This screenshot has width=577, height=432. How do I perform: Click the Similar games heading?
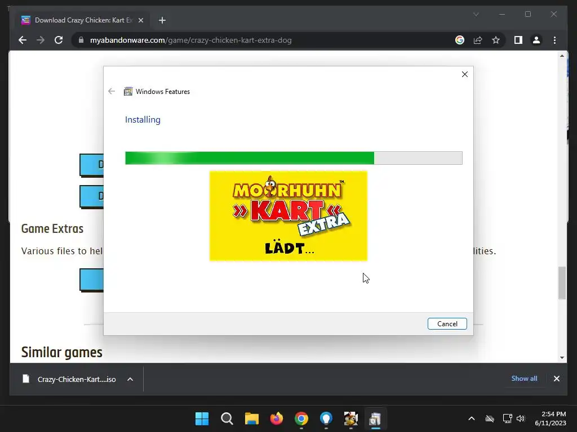62,352
